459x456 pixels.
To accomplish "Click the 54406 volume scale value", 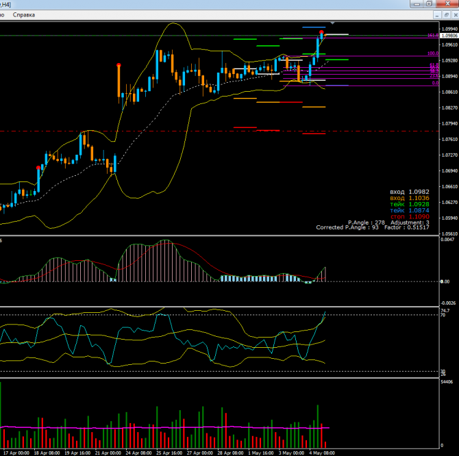I will 447,381.
